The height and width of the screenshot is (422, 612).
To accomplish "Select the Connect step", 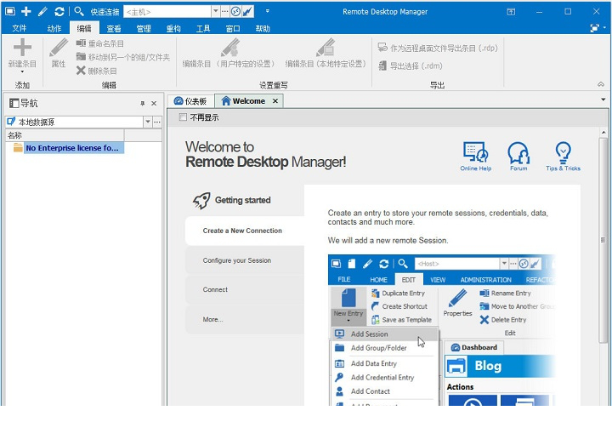I will pos(245,289).
